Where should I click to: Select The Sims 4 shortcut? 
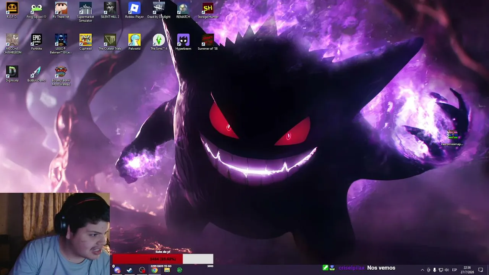(x=159, y=42)
